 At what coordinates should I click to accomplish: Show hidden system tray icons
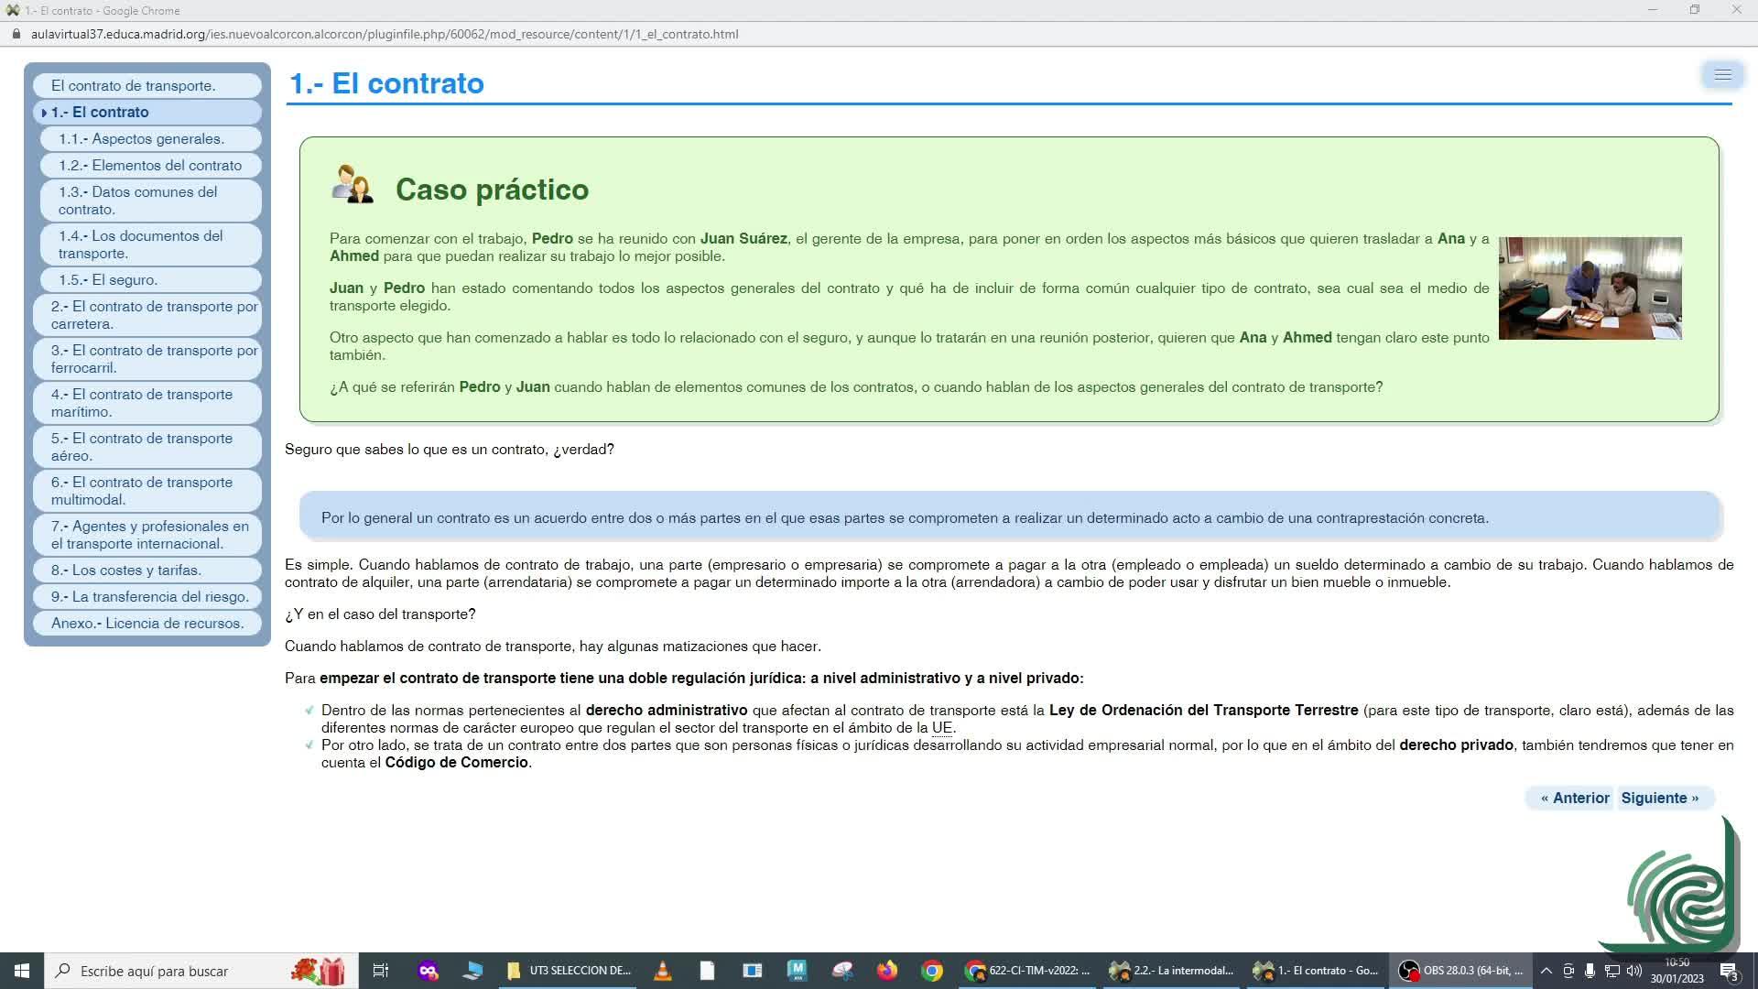pyautogui.click(x=1546, y=971)
